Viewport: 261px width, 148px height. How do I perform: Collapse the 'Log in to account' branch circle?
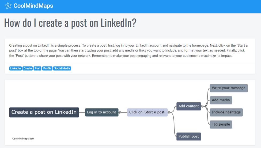pos(120,112)
